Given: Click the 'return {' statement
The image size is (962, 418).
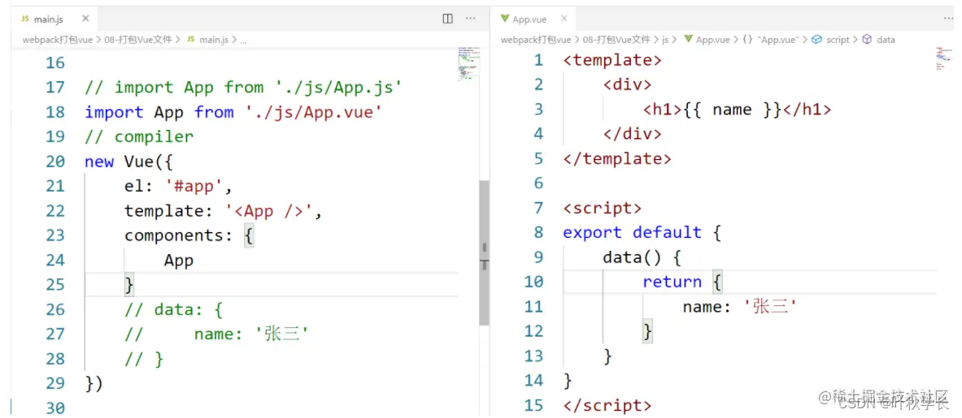Looking at the screenshot, I should click(683, 282).
